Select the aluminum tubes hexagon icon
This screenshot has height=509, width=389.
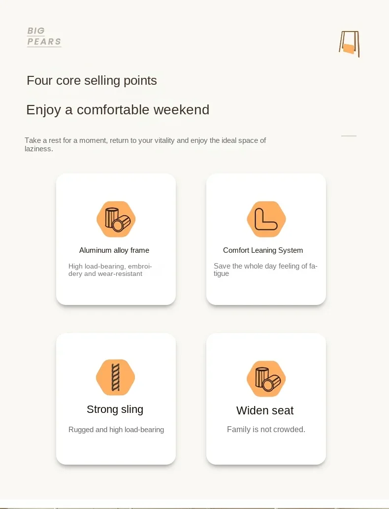pyautogui.click(x=116, y=219)
